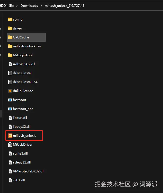Expand the chevron after HDD1 (E:)

coord(17,6)
